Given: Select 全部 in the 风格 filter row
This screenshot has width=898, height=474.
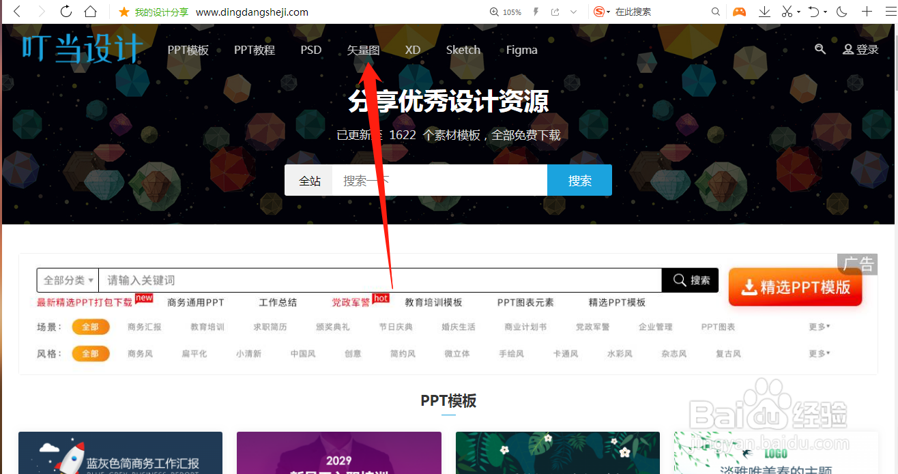Looking at the screenshot, I should pos(91,353).
